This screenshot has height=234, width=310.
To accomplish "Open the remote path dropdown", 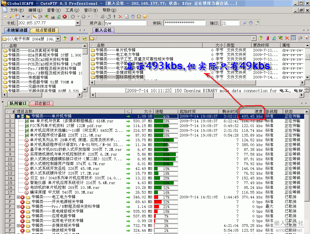I will [254, 38].
